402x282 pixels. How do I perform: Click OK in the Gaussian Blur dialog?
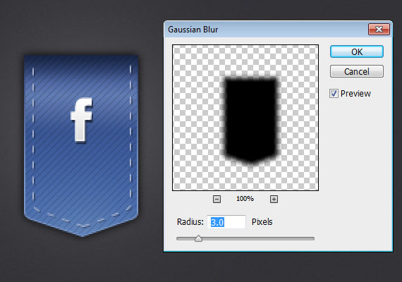tap(357, 51)
